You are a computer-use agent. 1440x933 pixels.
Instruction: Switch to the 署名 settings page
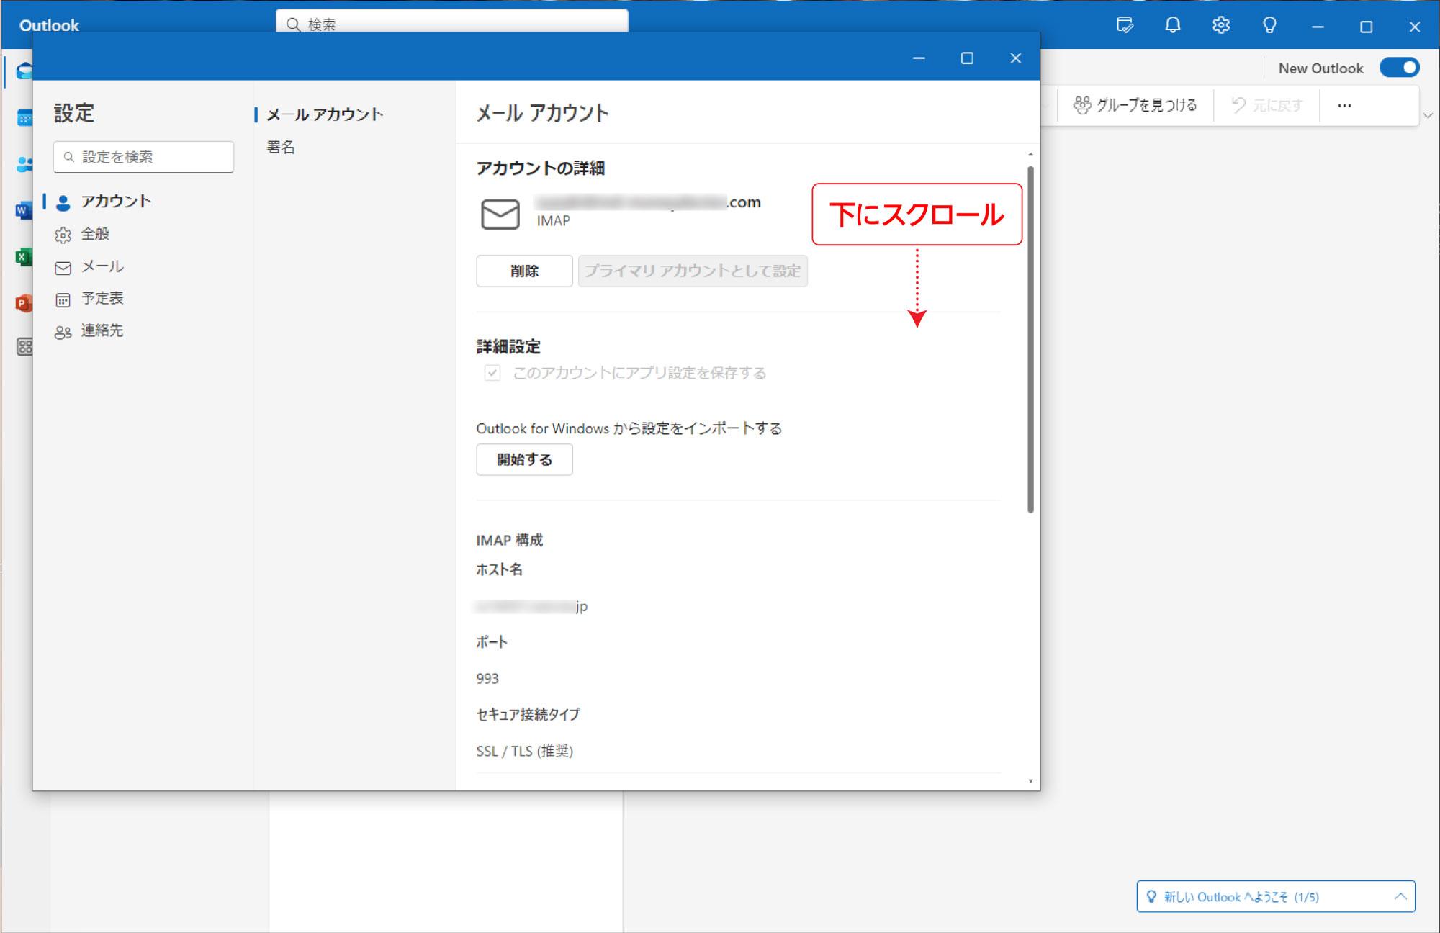(x=280, y=147)
